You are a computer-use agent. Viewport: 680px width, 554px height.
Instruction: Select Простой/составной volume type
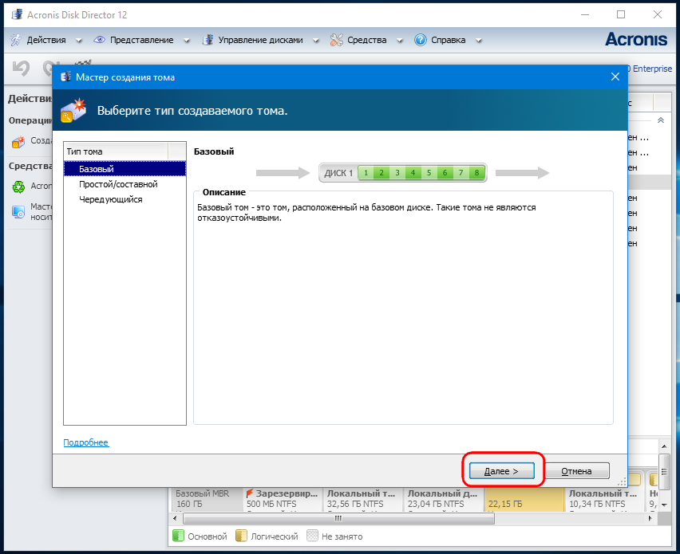118,184
